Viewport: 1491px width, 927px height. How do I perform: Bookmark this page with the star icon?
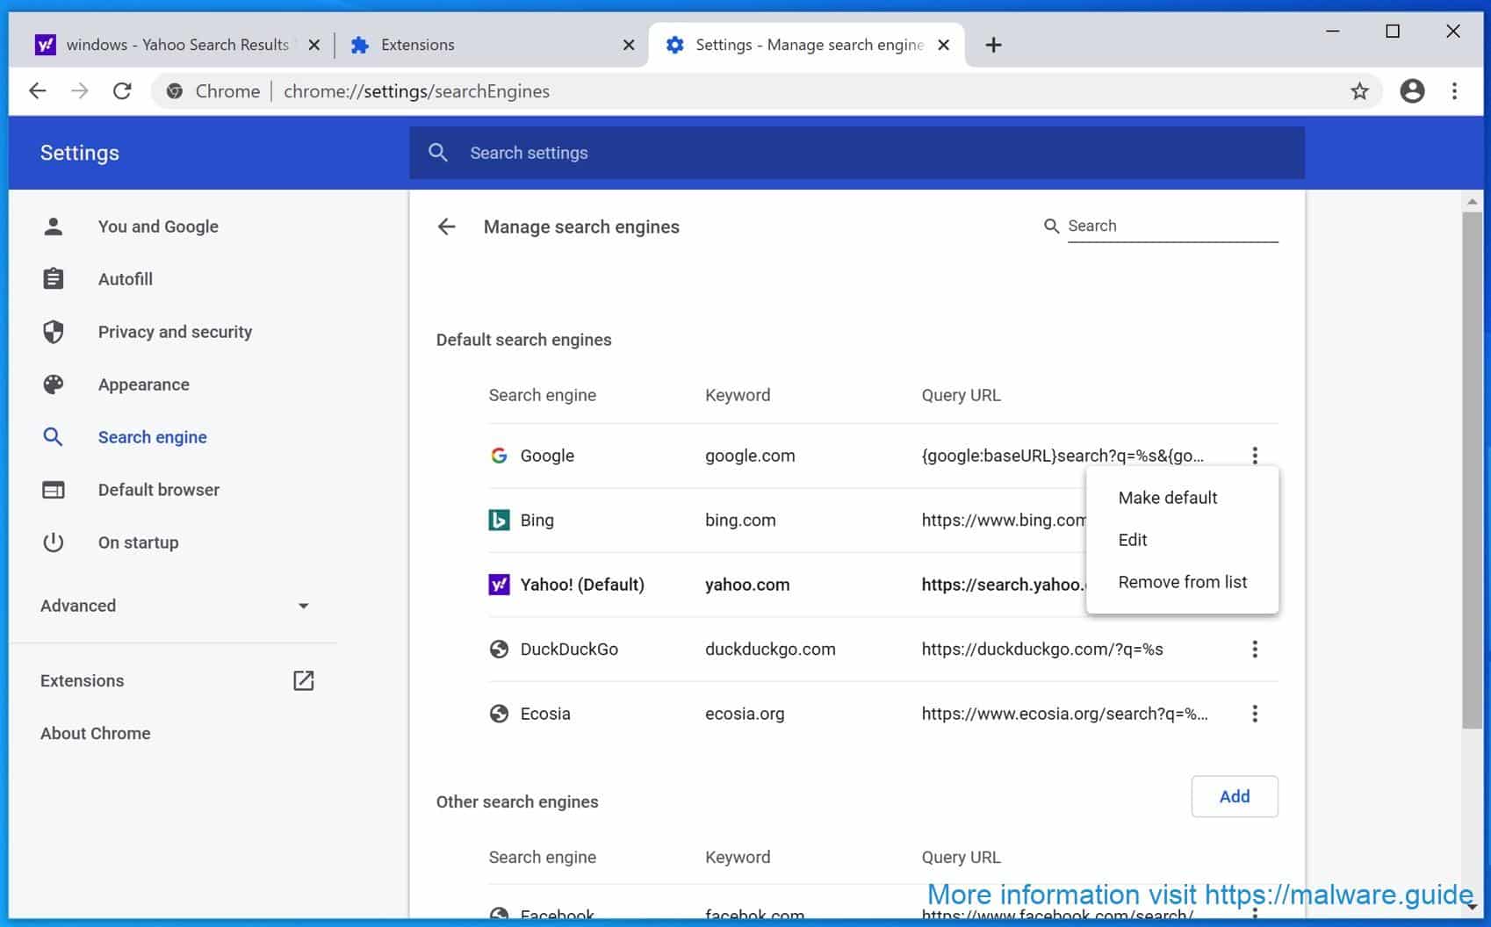(1359, 91)
